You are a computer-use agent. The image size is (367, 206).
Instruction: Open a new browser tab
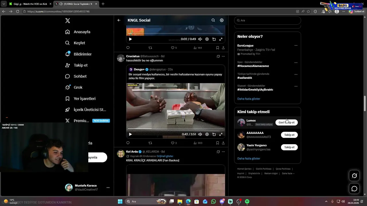click(x=103, y=4)
